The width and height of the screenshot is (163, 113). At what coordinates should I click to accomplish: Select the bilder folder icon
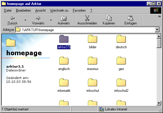93,39
